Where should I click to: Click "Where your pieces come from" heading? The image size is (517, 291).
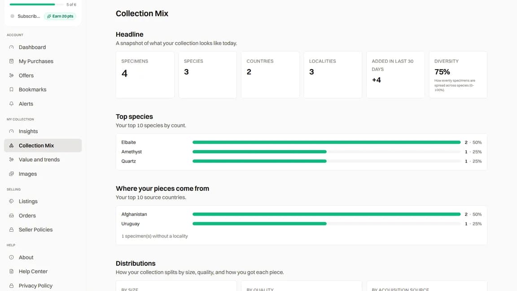click(162, 189)
